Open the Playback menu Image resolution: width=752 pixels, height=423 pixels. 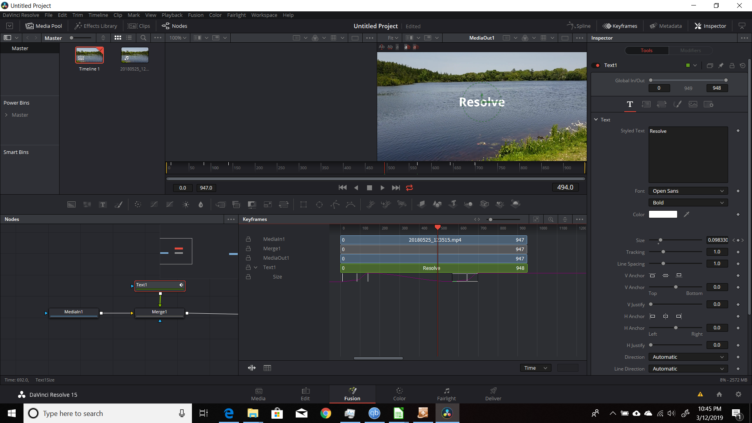172,15
